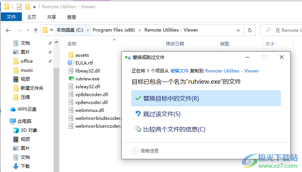Click the 破解文件 source link
Screen dimensions: 302x172
(x=179, y=71)
